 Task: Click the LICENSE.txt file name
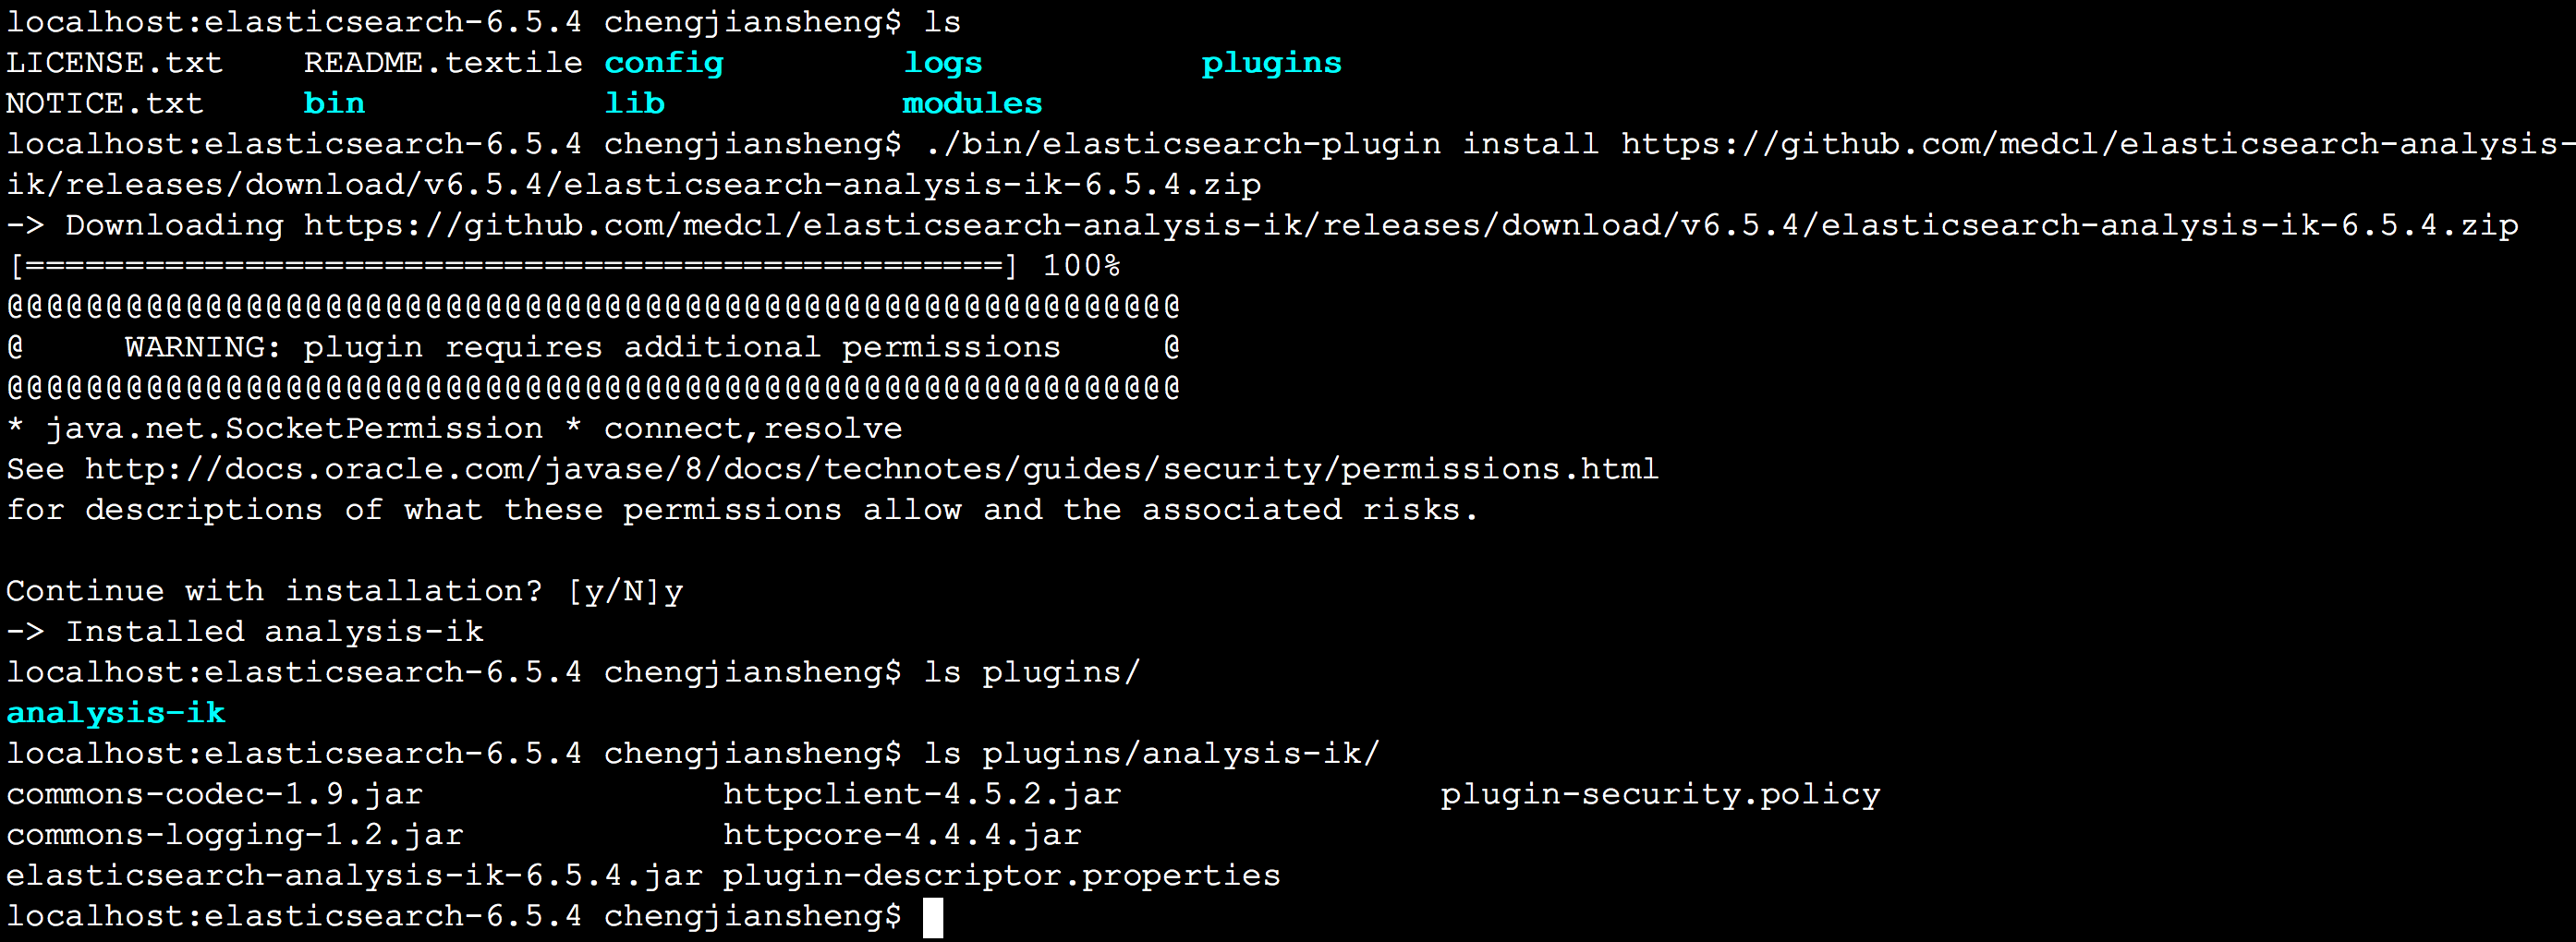click(114, 63)
